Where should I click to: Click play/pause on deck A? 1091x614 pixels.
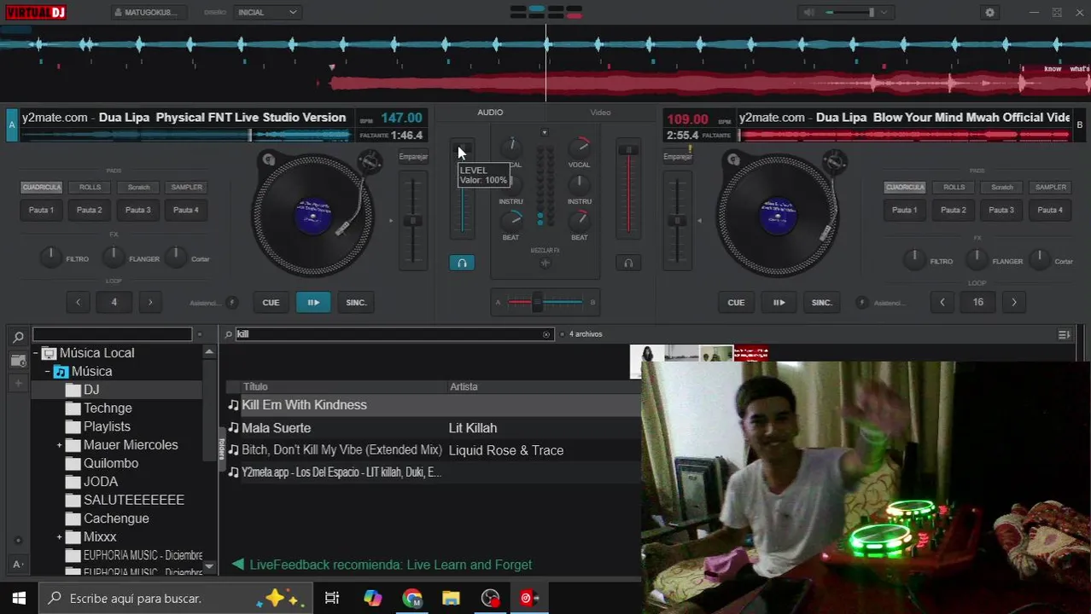click(x=313, y=302)
